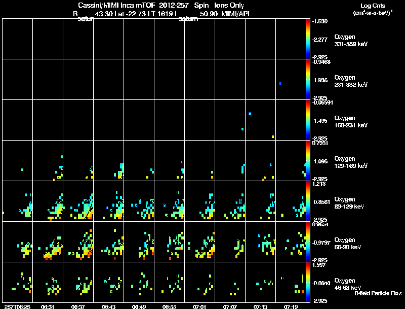Click the color scale bar beside Oxygen 168-231 keV

308,120
